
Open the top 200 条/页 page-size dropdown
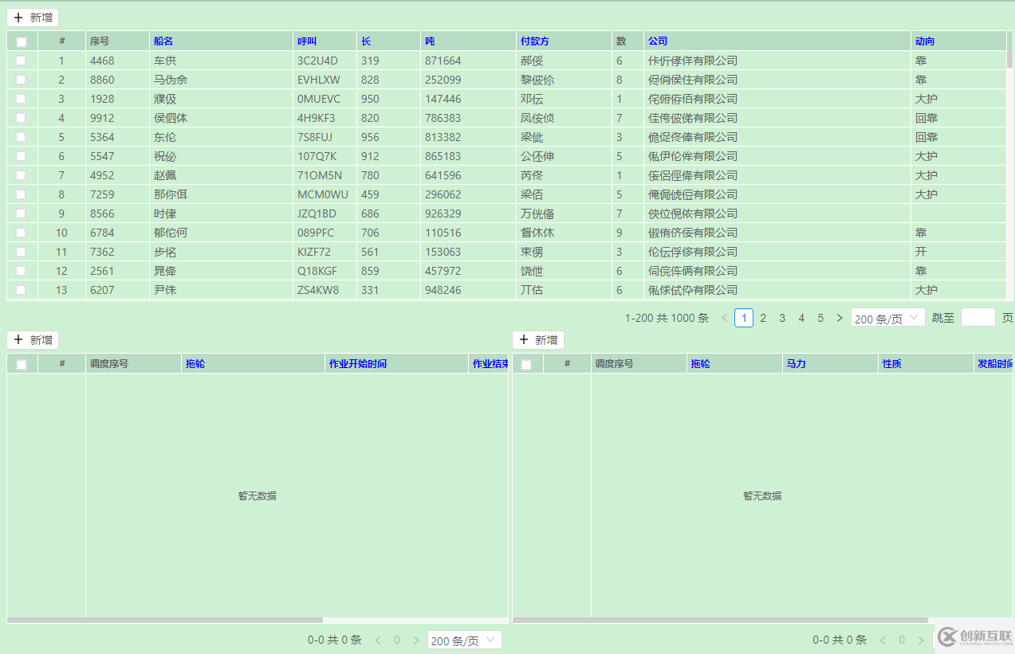pyautogui.click(x=887, y=317)
